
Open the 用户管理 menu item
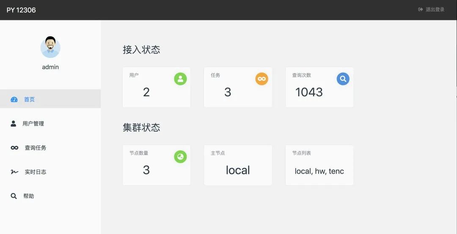50,124
